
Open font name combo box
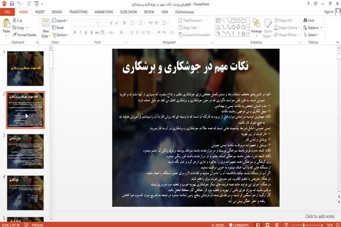point(85,23)
